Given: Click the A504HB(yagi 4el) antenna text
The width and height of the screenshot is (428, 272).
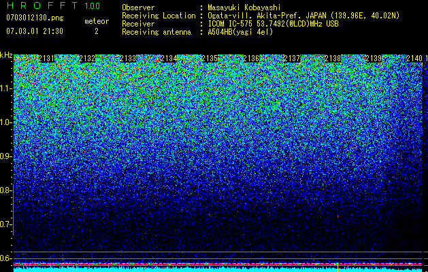Looking at the screenshot, I should tap(240, 32).
